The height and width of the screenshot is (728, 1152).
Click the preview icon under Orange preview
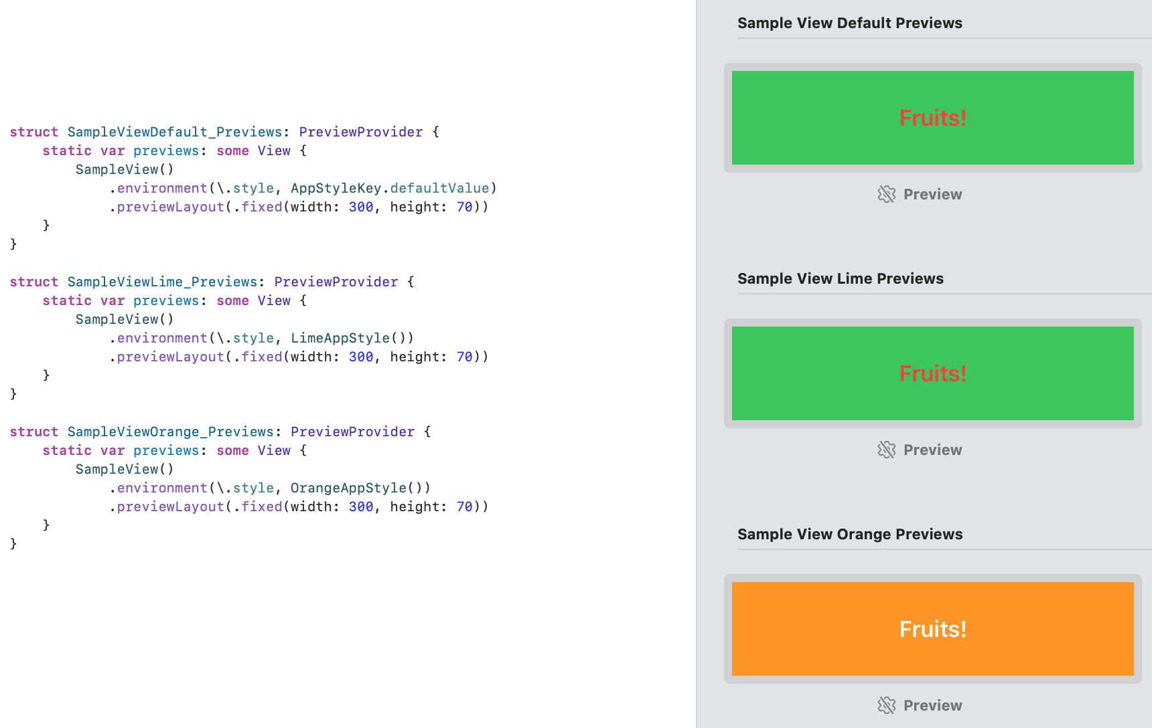tap(886, 705)
